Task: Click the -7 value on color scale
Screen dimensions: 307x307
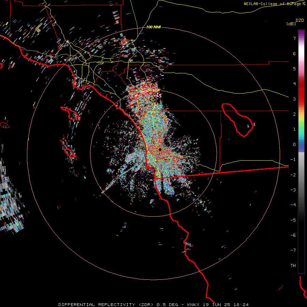Action: click(x=293, y=250)
